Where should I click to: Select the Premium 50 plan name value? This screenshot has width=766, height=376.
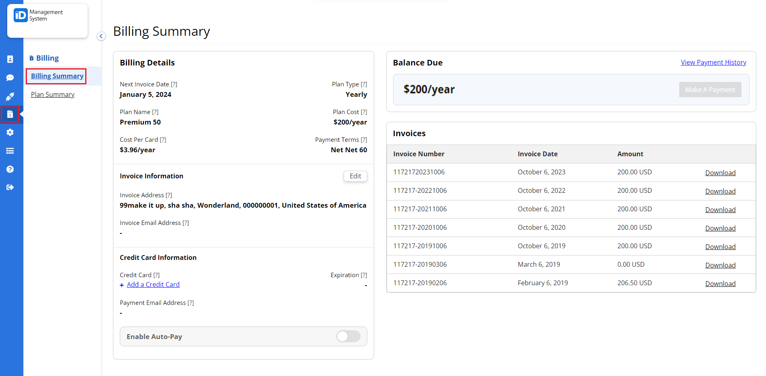click(x=140, y=122)
